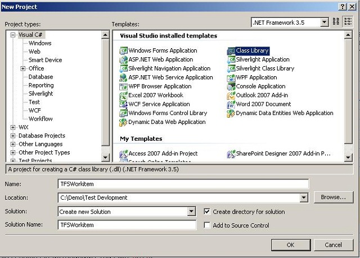The width and height of the screenshot is (360, 258).
Task: Pick the Silverlight Navigation Application icon
Action: (123, 68)
